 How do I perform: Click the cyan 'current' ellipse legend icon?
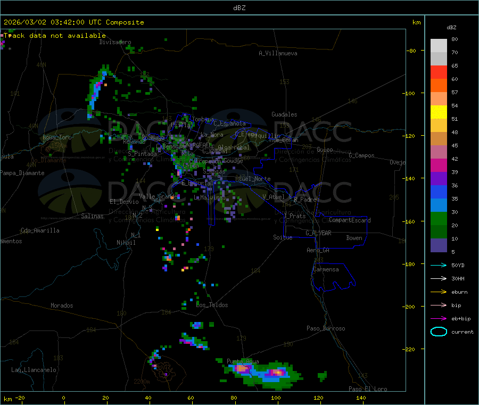click(439, 332)
